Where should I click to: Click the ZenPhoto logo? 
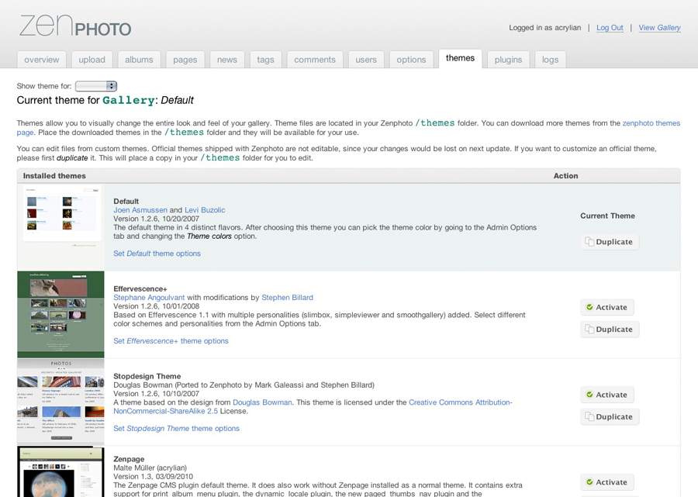[x=74, y=26]
